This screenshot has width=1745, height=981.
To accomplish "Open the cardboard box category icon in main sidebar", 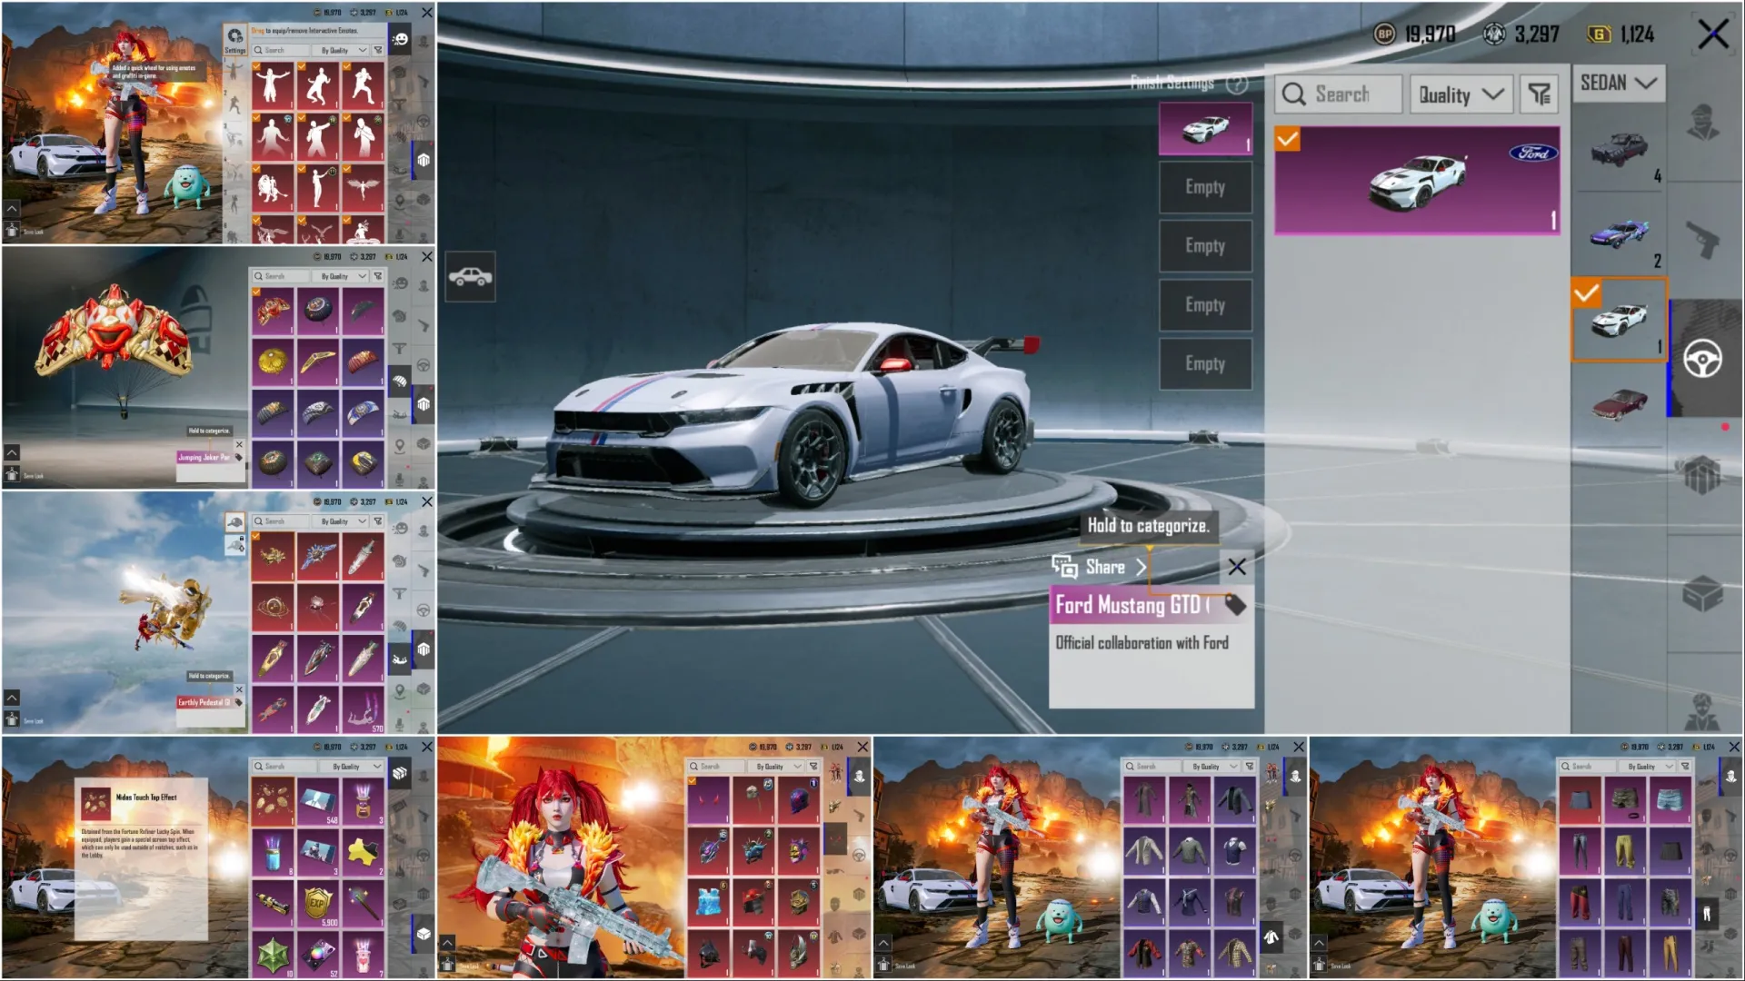I will coord(1702,595).
